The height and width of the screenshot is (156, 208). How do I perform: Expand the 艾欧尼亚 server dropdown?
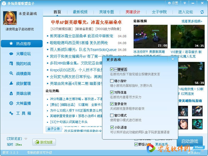click(x=26, y=138)
